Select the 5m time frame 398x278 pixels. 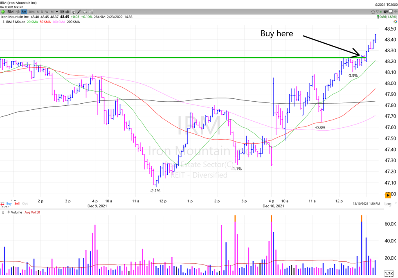pyautogui.click(x=24, y=12)
